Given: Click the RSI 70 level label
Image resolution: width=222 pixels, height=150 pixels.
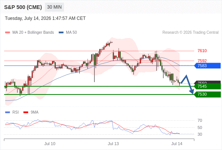Looking at the screenshot, I should 200,120.
